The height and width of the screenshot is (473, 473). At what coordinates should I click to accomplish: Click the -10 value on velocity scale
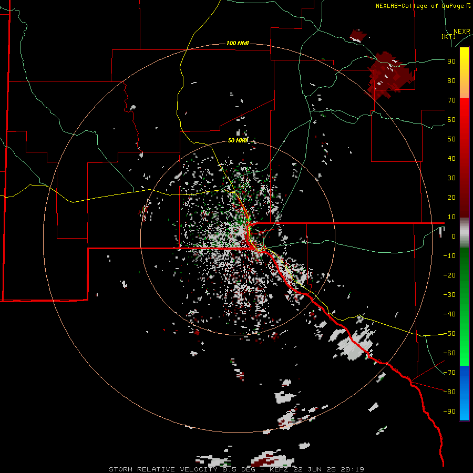click(449, 256)
